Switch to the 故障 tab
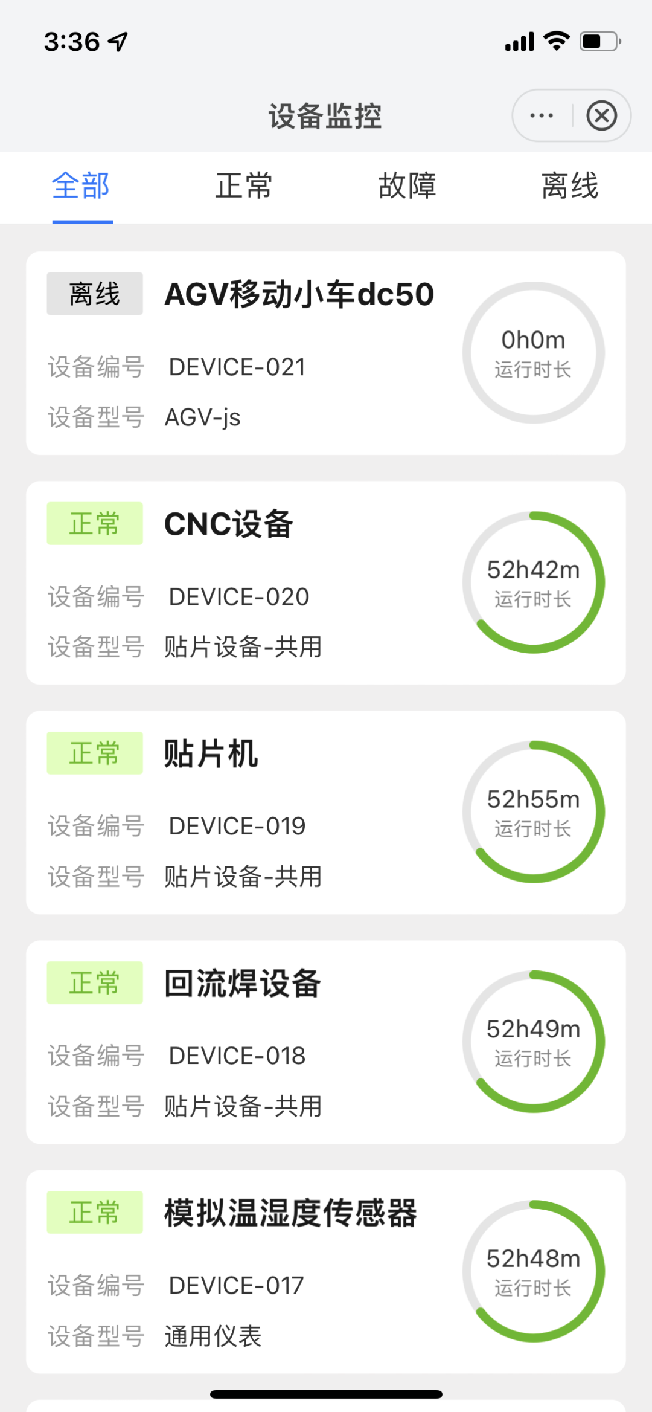Image resolution: width=652 pixels, height=1412 pixels. 407,185
